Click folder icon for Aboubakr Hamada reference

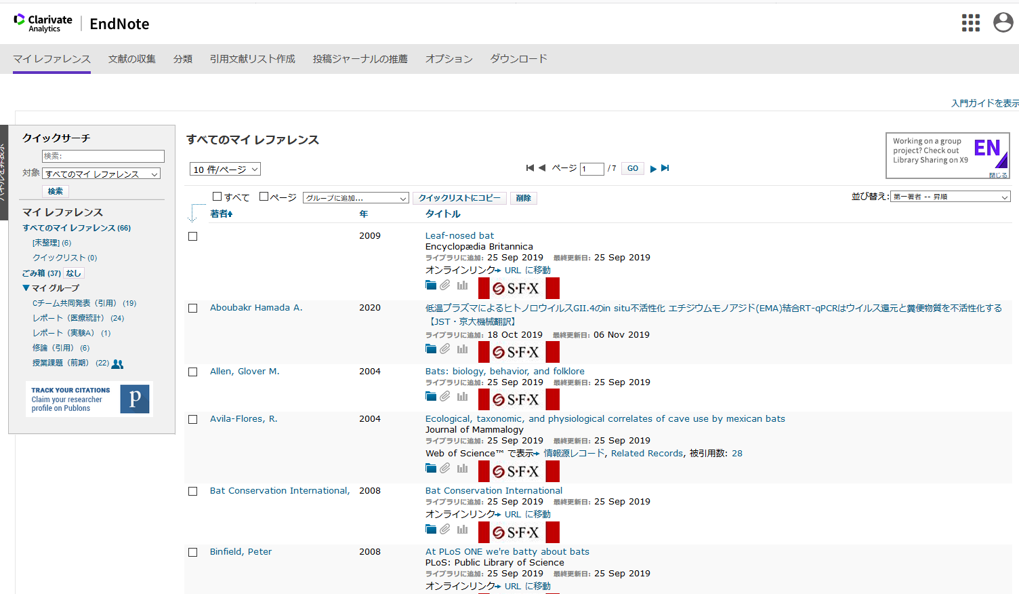click(x=431, y=349)
